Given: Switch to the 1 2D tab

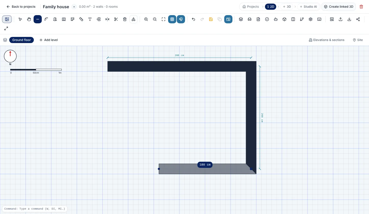Looking at the screenshot, I should pos(271,7).
